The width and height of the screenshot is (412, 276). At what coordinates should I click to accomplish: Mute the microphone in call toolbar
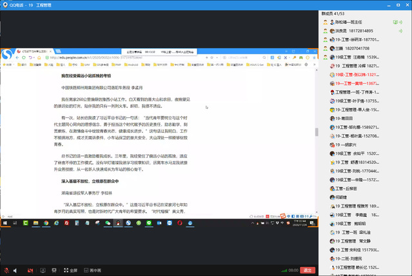coord(8,270)
